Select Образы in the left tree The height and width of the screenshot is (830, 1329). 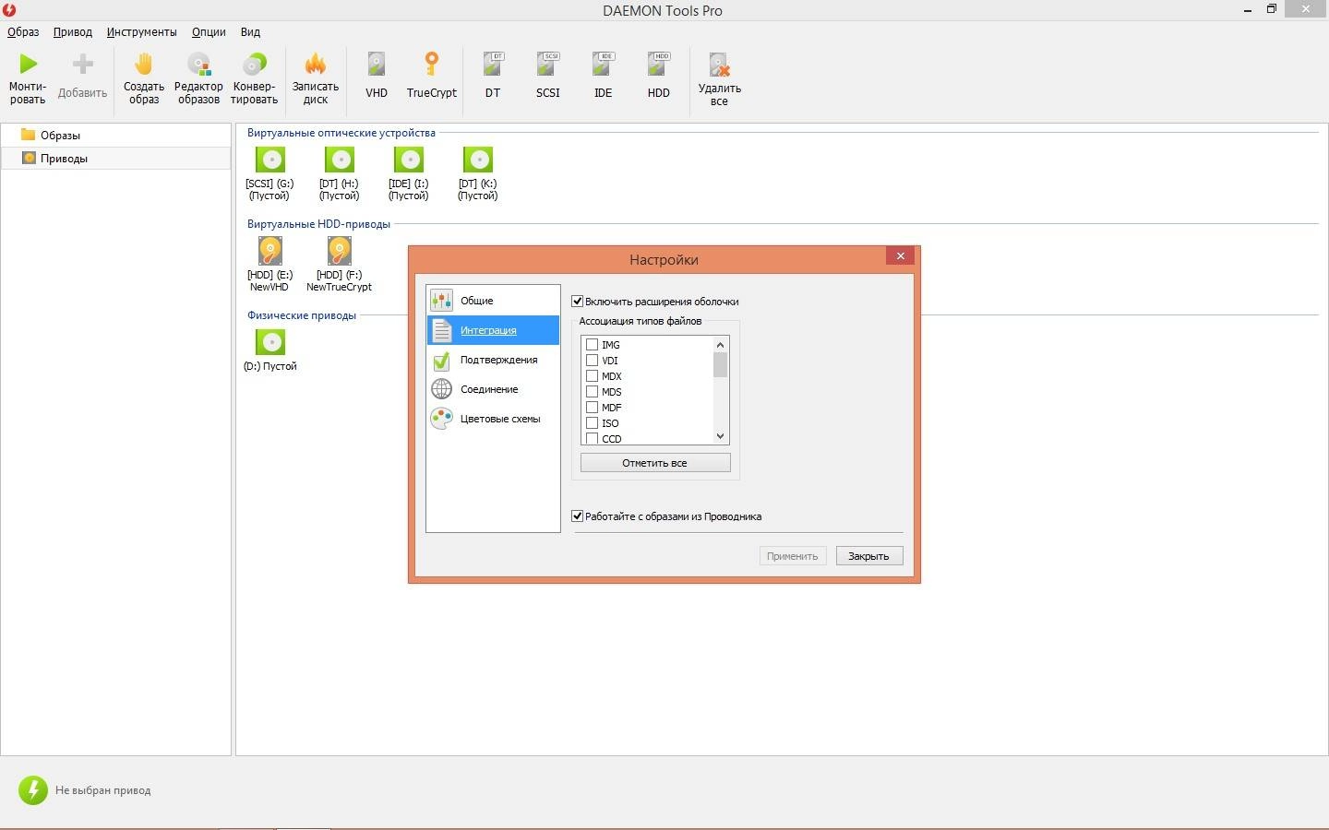point(115,135)
